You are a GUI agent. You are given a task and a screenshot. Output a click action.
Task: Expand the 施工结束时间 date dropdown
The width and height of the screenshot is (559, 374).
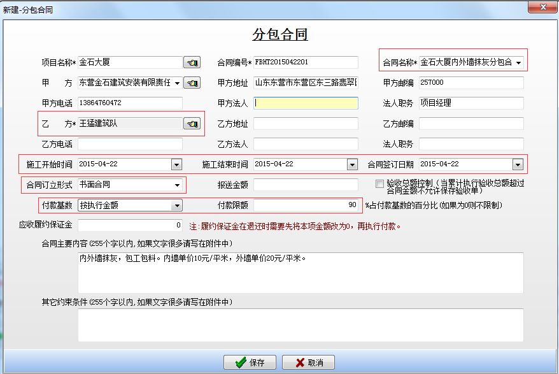click(352, 164)
